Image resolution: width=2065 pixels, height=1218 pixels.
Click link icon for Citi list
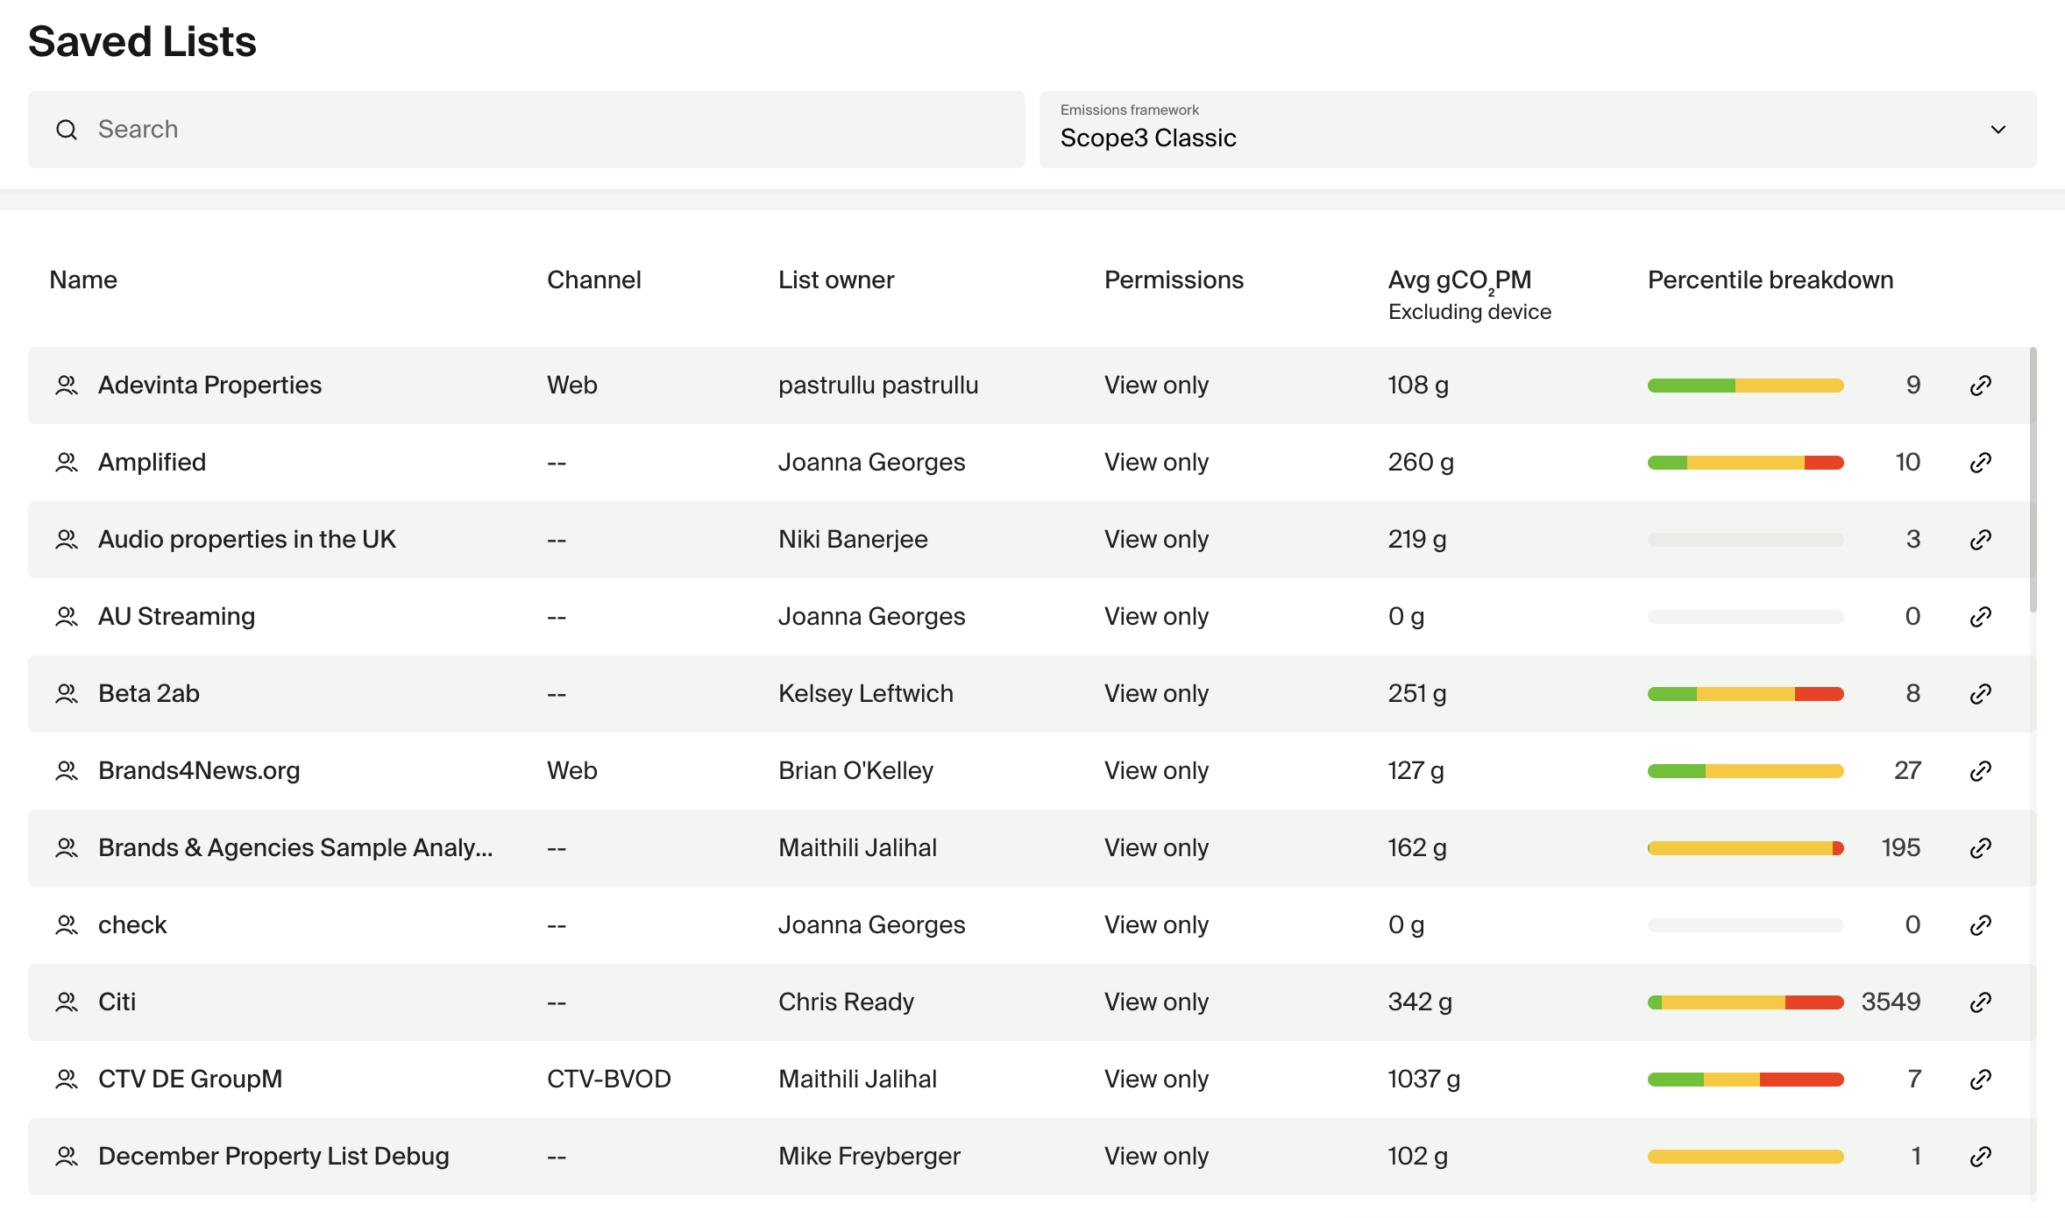pos(1980,1002)
